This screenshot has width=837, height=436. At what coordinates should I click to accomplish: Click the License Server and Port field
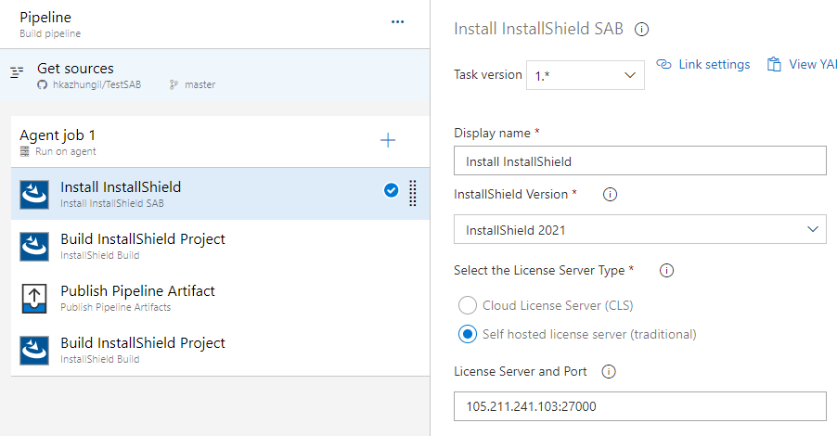tap(640, 406)
